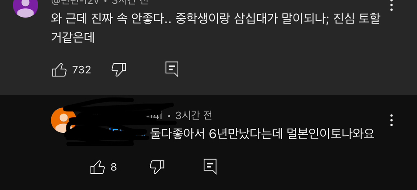
Task: Select the reply text 둘다좋아서 6년만났다는데
Action: click(x=216, y=134)
